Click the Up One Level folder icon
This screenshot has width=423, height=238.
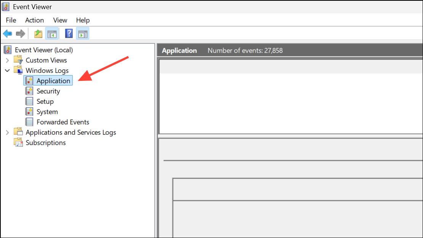pos(38,34)
